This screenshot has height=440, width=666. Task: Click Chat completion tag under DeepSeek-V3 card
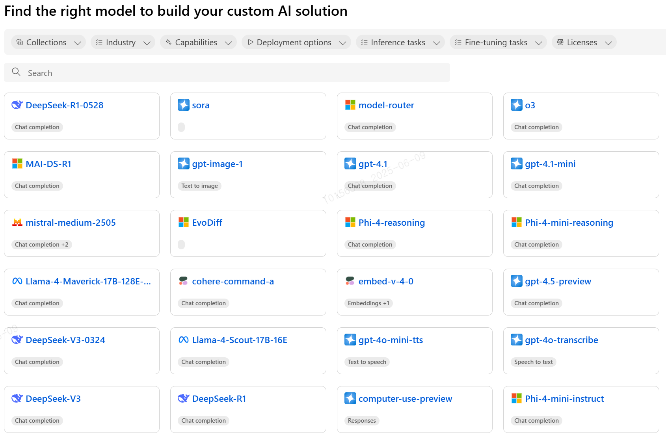click(37, 420)
